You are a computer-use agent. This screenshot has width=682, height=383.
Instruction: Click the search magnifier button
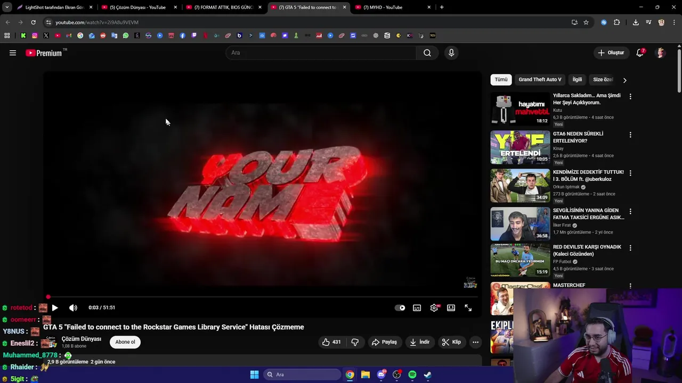click(x=427, y=53)
